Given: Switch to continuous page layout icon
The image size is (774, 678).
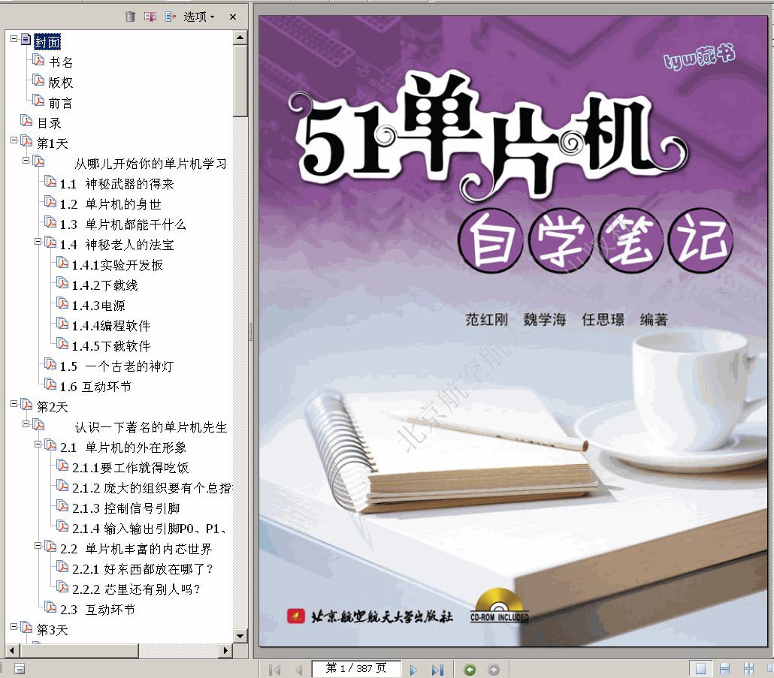Looking at the screenshot, I should click(724, 668).
